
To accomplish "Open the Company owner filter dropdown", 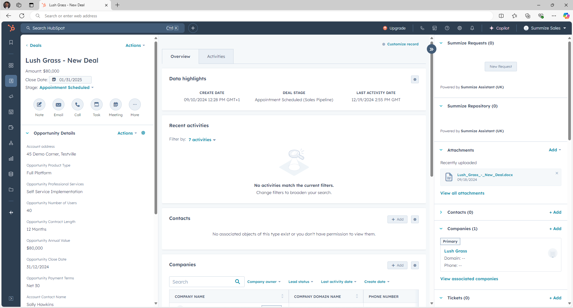I will (x=264, y=282).
